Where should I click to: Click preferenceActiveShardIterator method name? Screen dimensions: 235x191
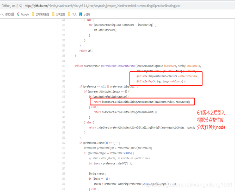pos(118,66)
